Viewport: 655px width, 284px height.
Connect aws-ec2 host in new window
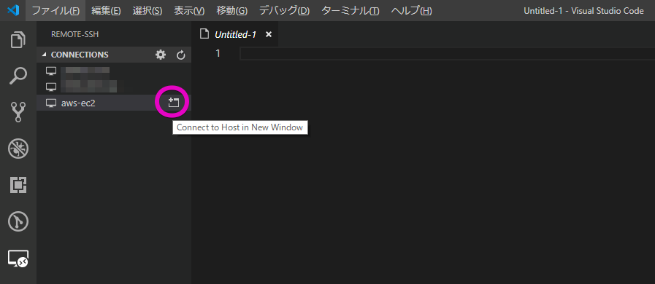point(173,103)
